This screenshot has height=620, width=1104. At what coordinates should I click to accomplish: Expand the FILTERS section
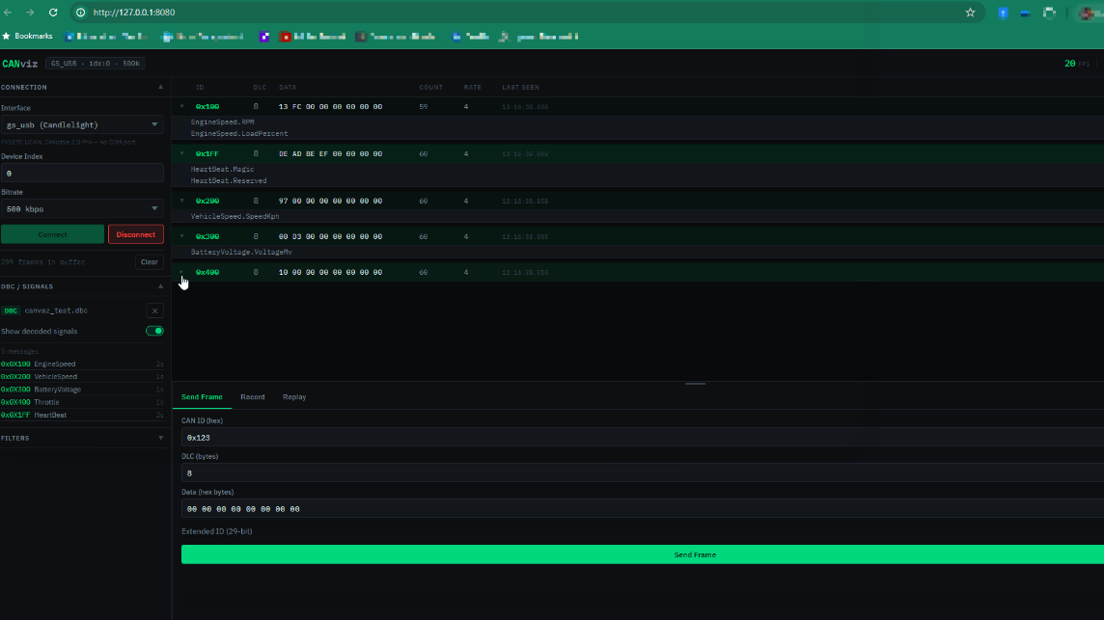point(159,438)
